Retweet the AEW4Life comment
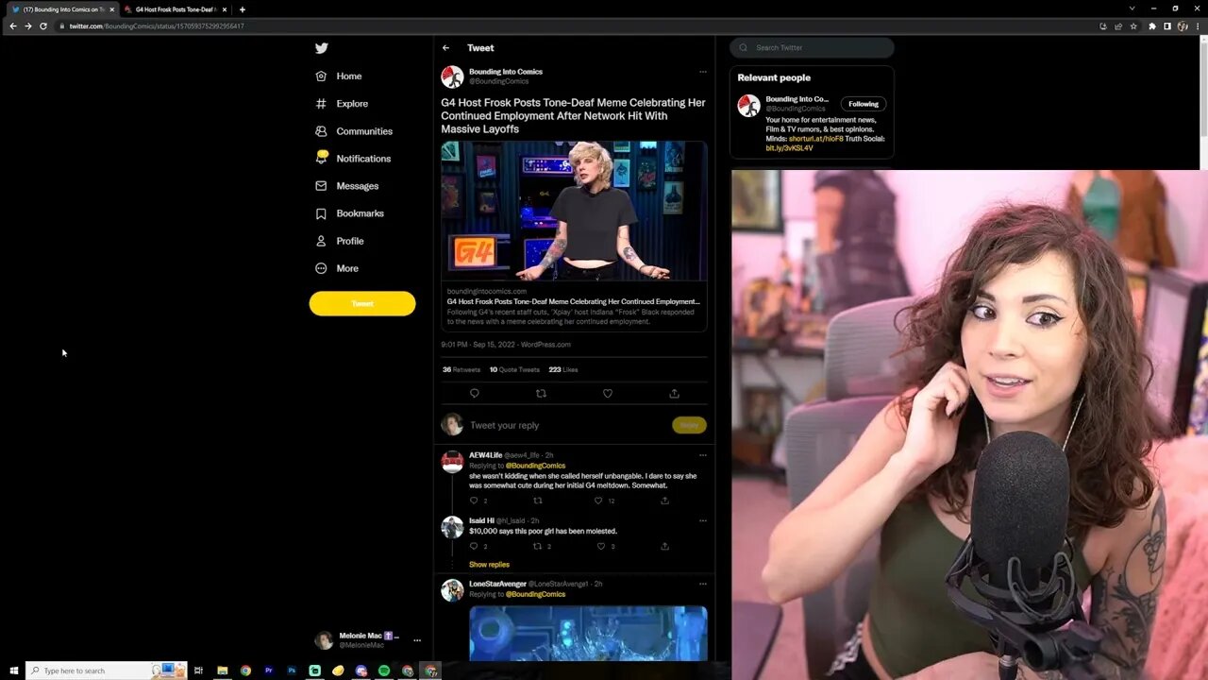Screen dimensions: 1208x680 (x=538, y=501)
